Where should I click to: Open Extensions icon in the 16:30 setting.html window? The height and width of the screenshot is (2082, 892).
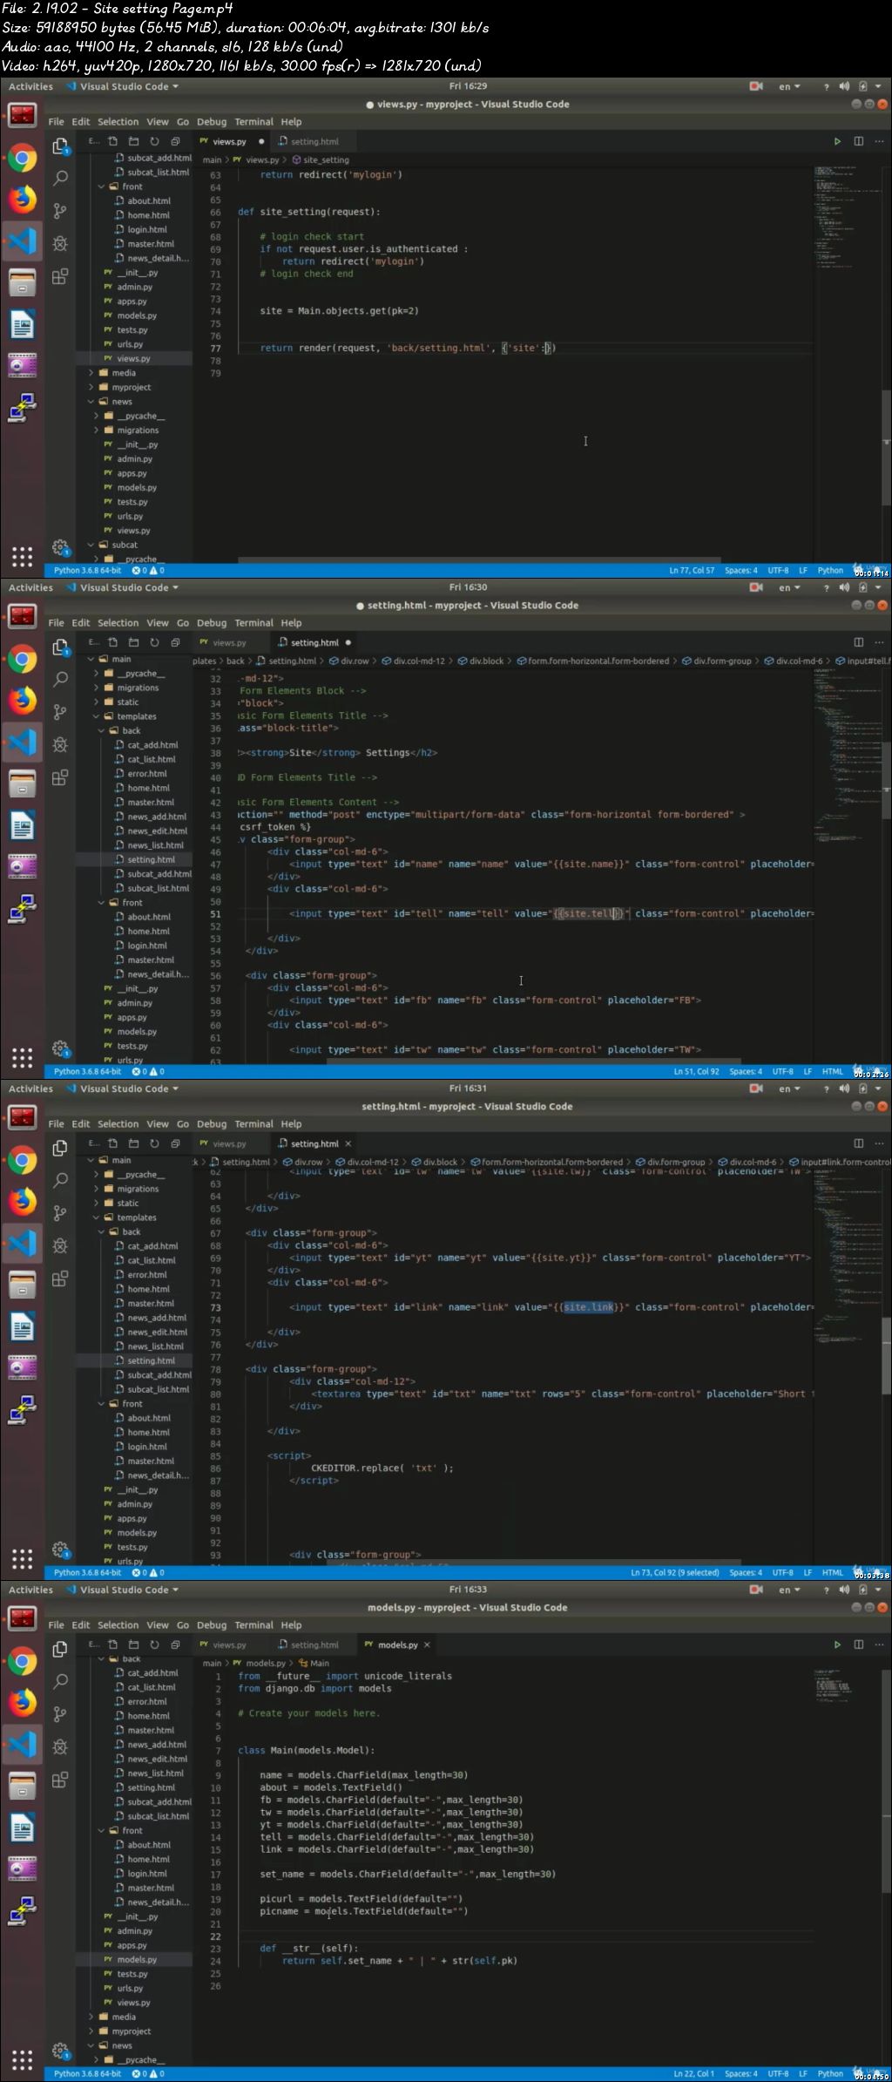[60, 778]
